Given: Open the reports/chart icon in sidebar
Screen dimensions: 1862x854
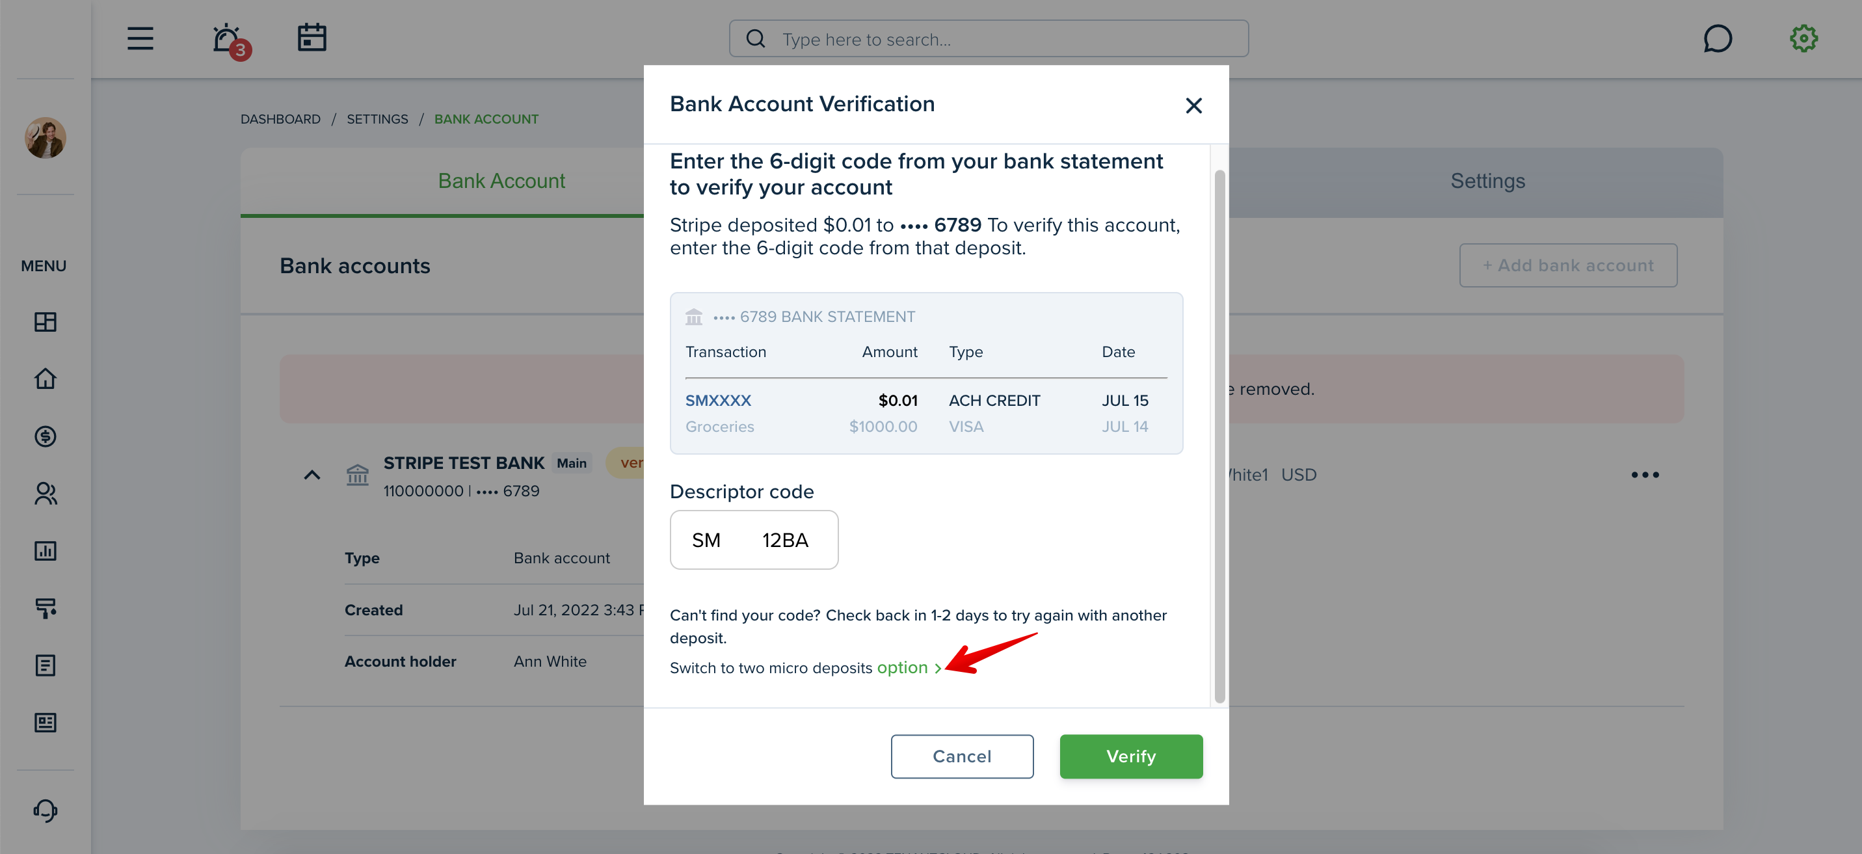Looking at the screenshot, I should 45,550.
